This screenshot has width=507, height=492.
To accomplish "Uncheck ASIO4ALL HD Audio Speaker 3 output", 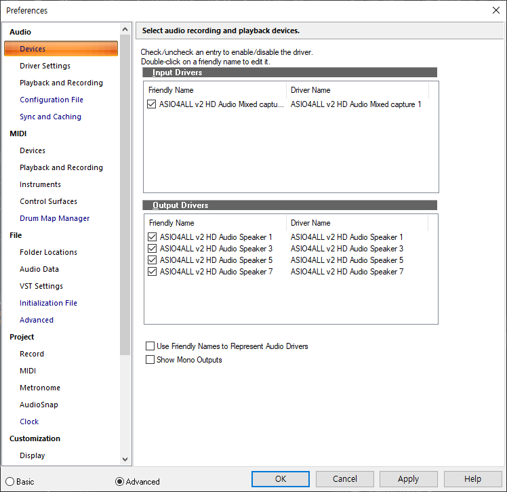I will coord(152,249).
